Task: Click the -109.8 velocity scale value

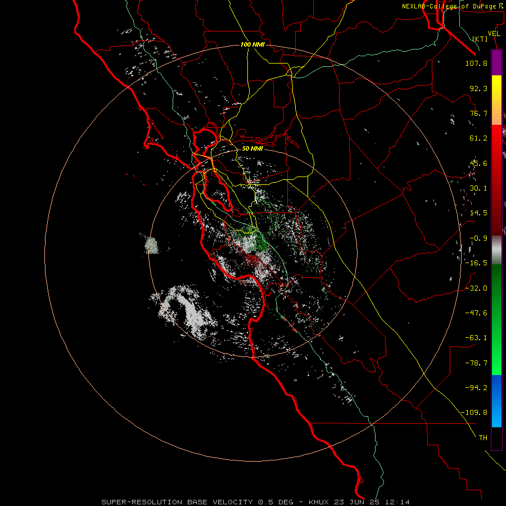Action: (x=474, y=413)
